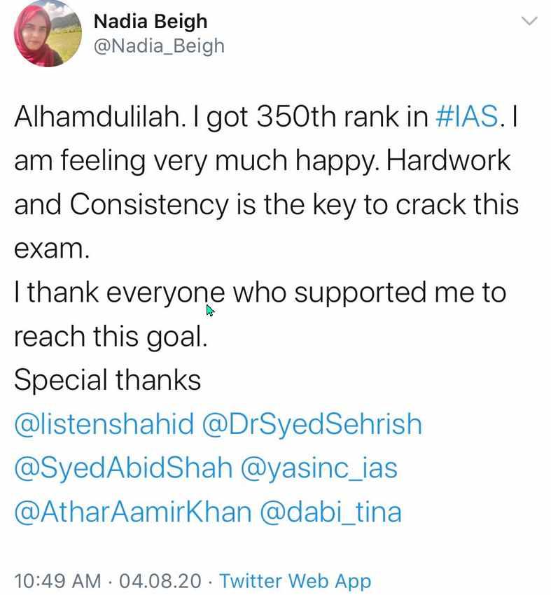Image resolution: width=551 pixels, height=595 pixels.
Task: Open the Nadia Beigh display name
Action: 150,21
